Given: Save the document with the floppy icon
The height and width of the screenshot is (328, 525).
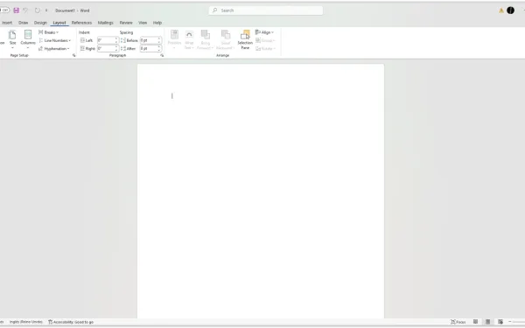Looking at the screenshot, I should [x=16, y=10].
